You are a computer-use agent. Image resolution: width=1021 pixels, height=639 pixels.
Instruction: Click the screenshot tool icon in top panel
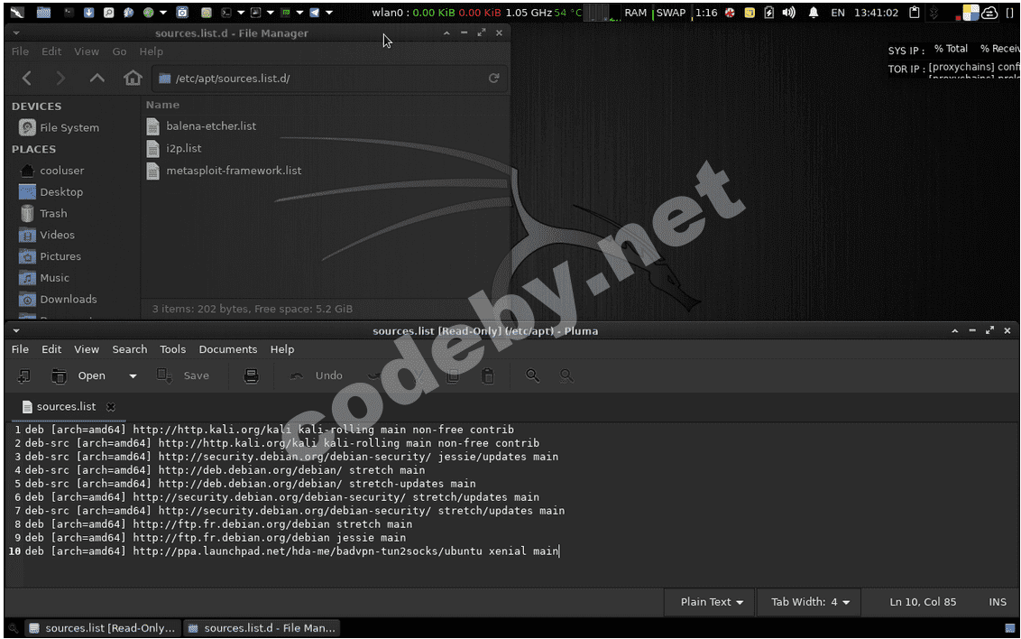click(182, 13)
